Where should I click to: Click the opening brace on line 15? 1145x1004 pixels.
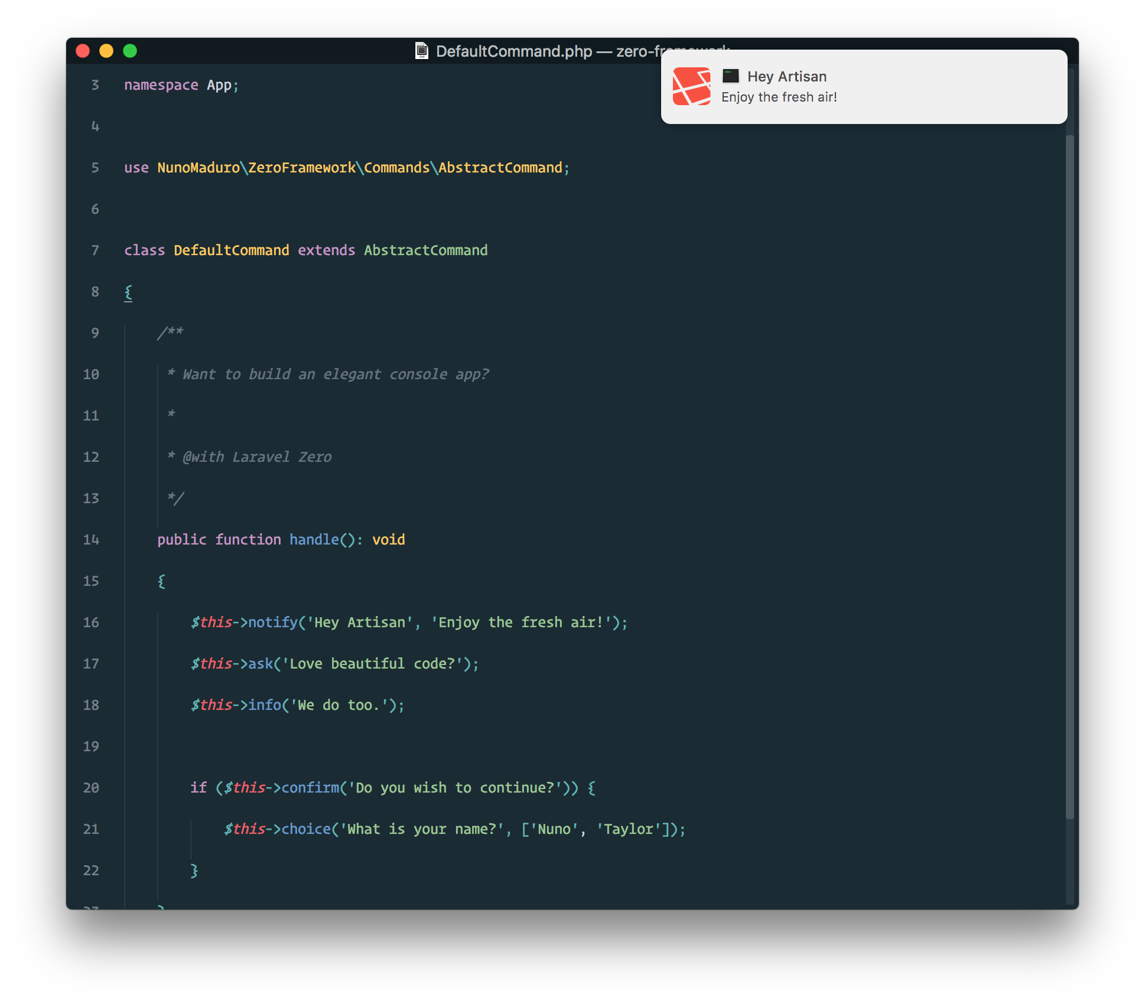pyautogui.click(x=161, y=581)
